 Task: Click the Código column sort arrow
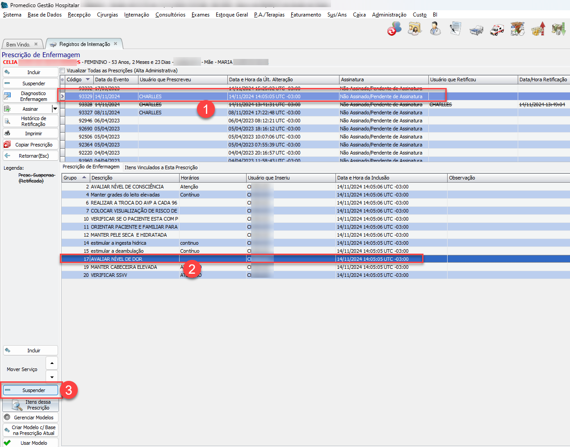88,79
